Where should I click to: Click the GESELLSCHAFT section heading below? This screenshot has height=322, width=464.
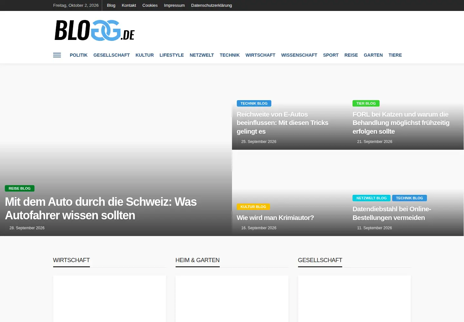tap(320, 260)
